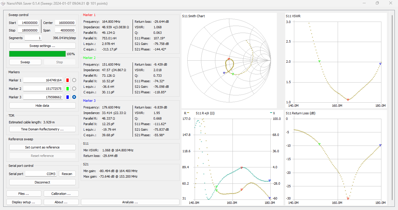
Task: Open the Analysis window
Action: point(130,202)
